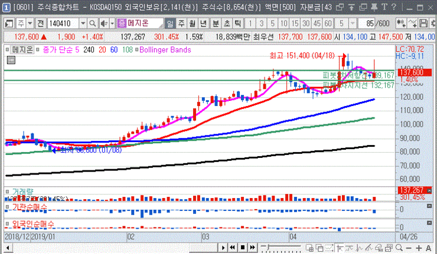Click the title bar font T icon
Image resolution: width=437 pixels, height=254 pixels.
(x=384, y=7)
